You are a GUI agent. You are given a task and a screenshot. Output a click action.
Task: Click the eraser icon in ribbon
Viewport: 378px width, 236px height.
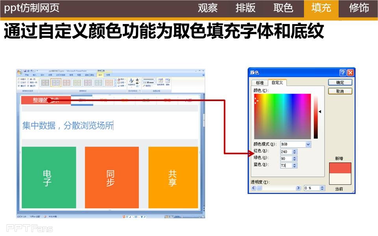pos(168,81)
